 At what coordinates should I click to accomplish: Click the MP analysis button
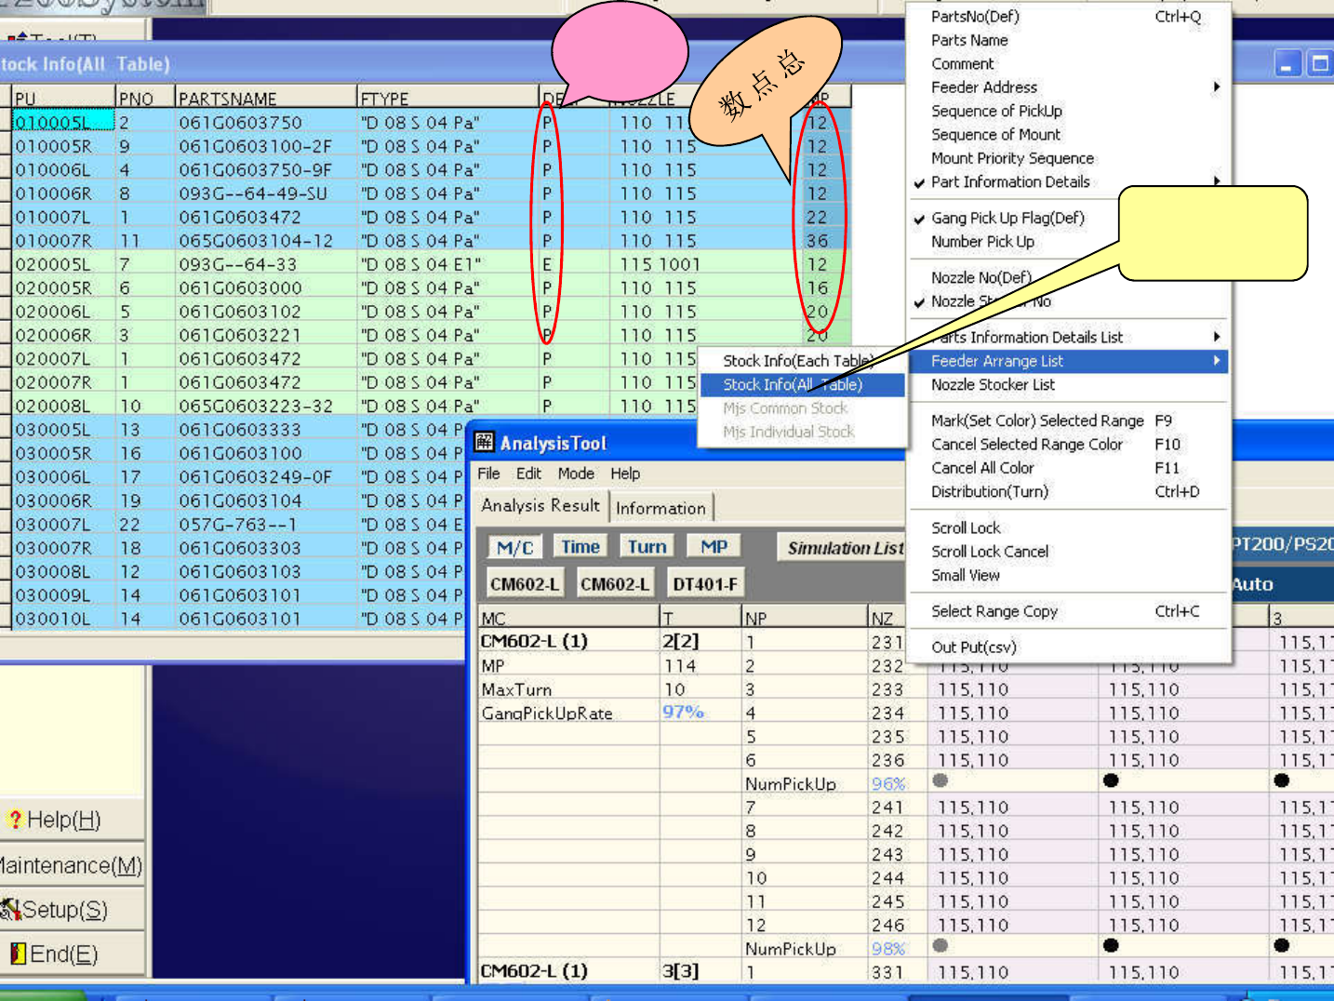(714, 547)
